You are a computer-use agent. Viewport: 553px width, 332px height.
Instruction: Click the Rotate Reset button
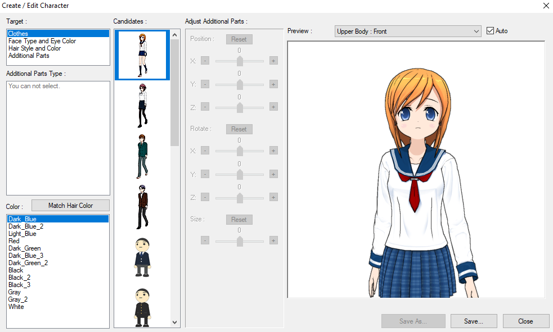(239, 129)
